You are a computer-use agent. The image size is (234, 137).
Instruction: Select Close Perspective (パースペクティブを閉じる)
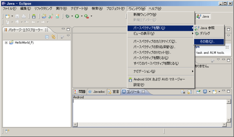click(161, 58)
